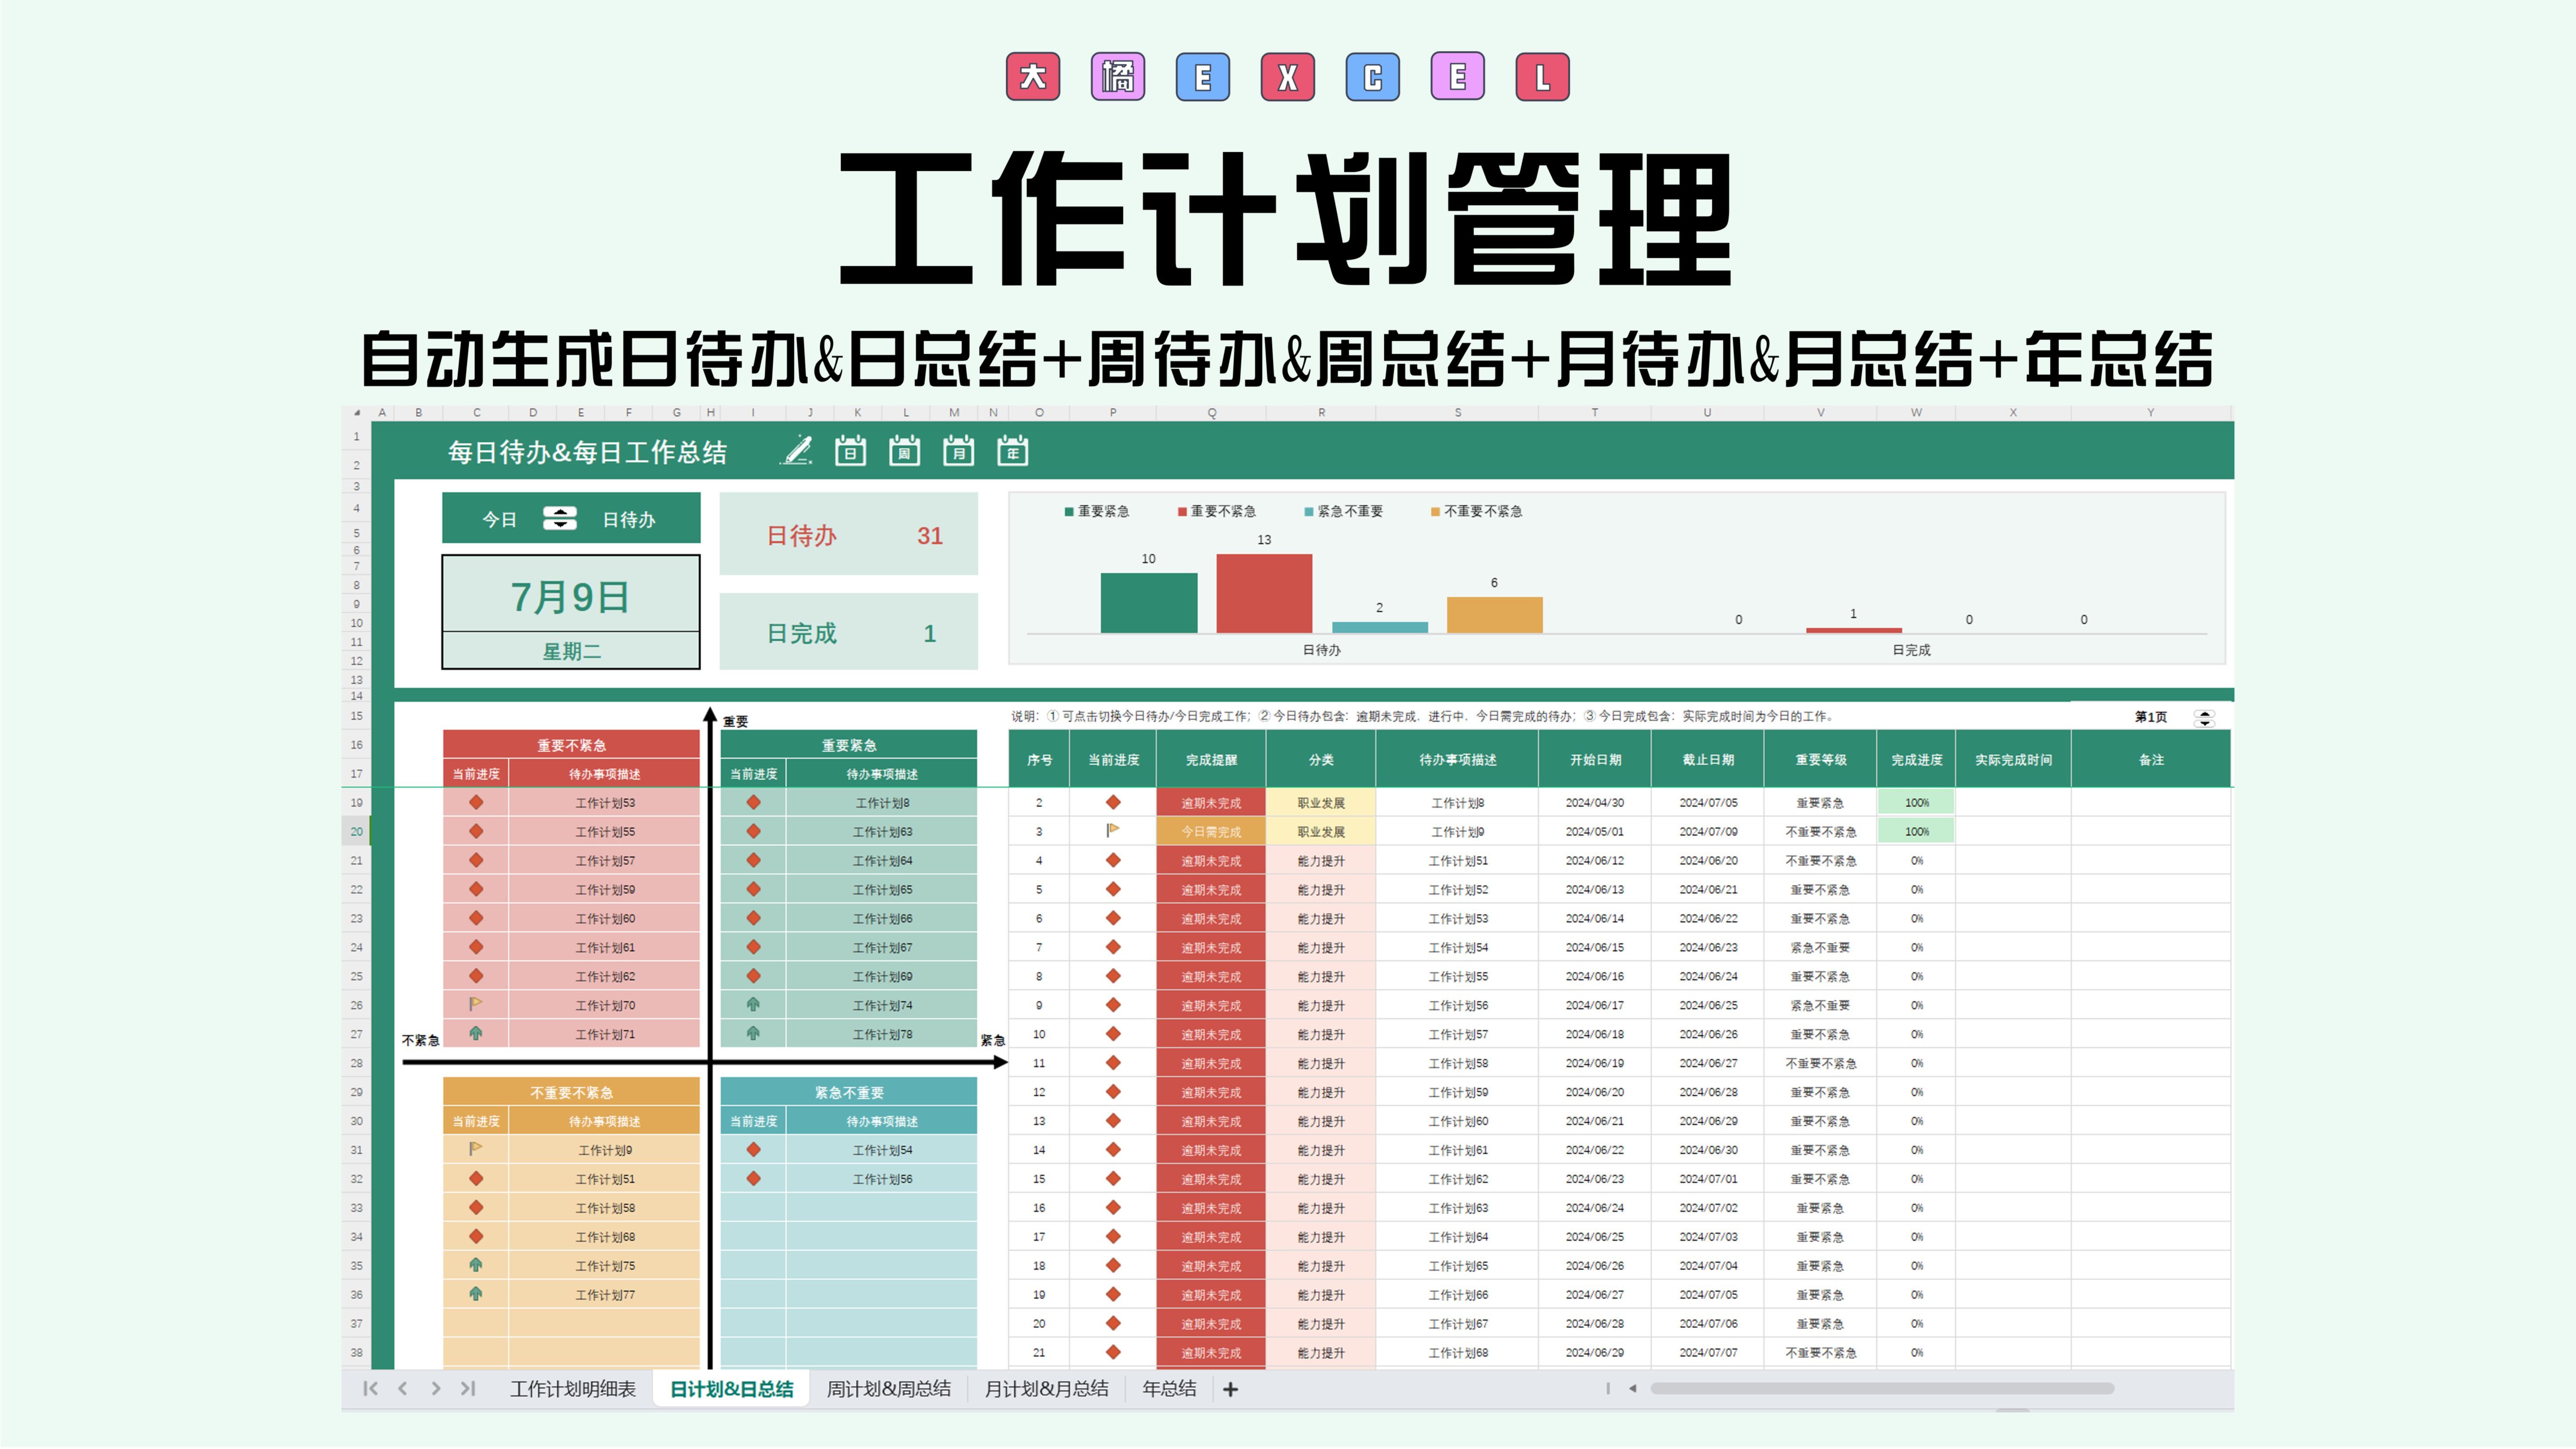
Task: Open the yearly summary calendar icon 年
Action: pos(1012,451)
